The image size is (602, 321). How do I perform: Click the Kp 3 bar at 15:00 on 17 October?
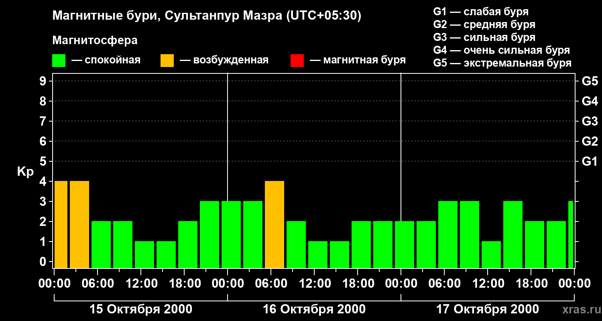click(513, 235)
